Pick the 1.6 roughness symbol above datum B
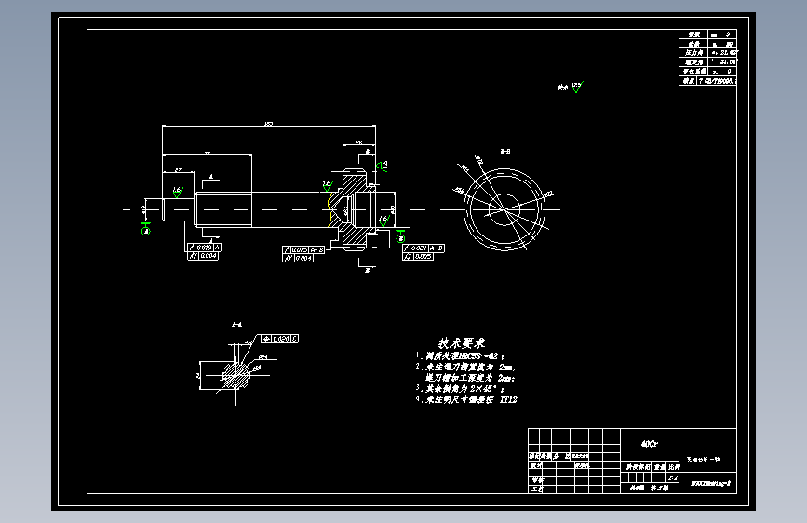The image size is (807, 523). (383, 221)
